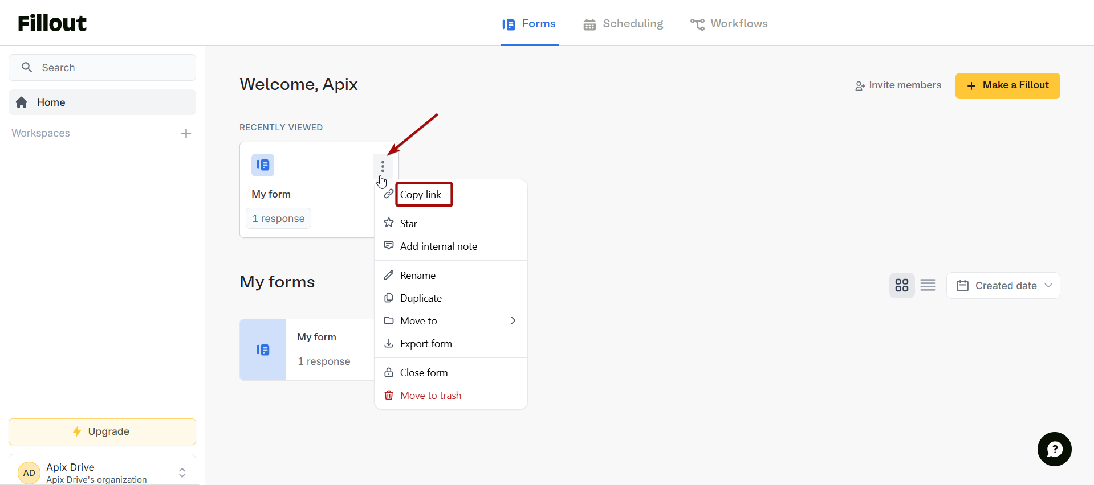Screen dimensions: 1094x485
Task: Click the Upgrade button
Action: [x=102, y=431]
